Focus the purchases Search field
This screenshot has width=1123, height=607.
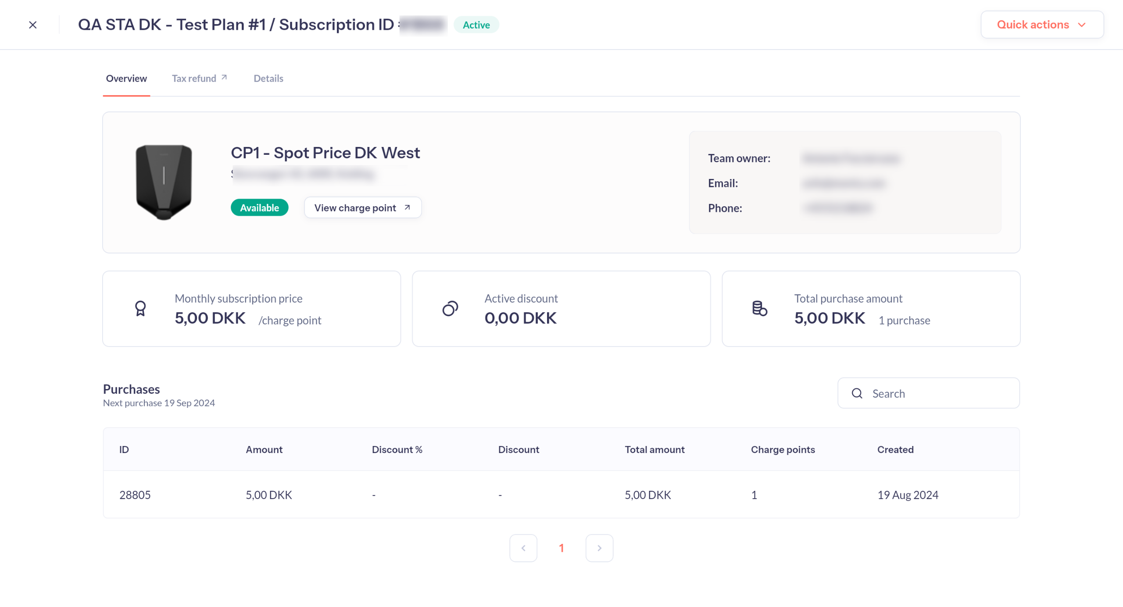pyautogui.click(x=939, y=393)
